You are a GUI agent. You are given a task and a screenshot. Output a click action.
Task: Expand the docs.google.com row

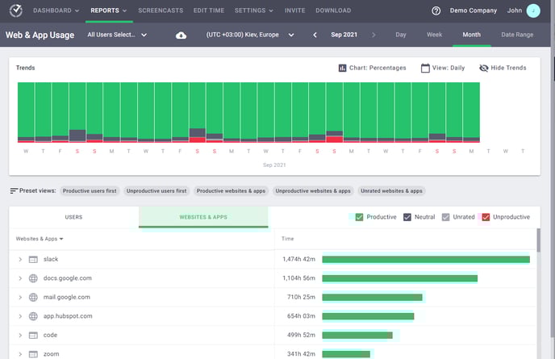tap(20, 278)
